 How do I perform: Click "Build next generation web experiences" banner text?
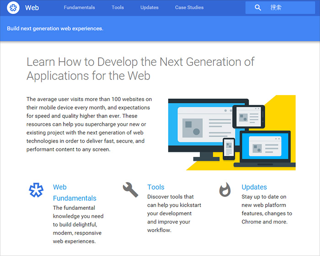(55, 28)
